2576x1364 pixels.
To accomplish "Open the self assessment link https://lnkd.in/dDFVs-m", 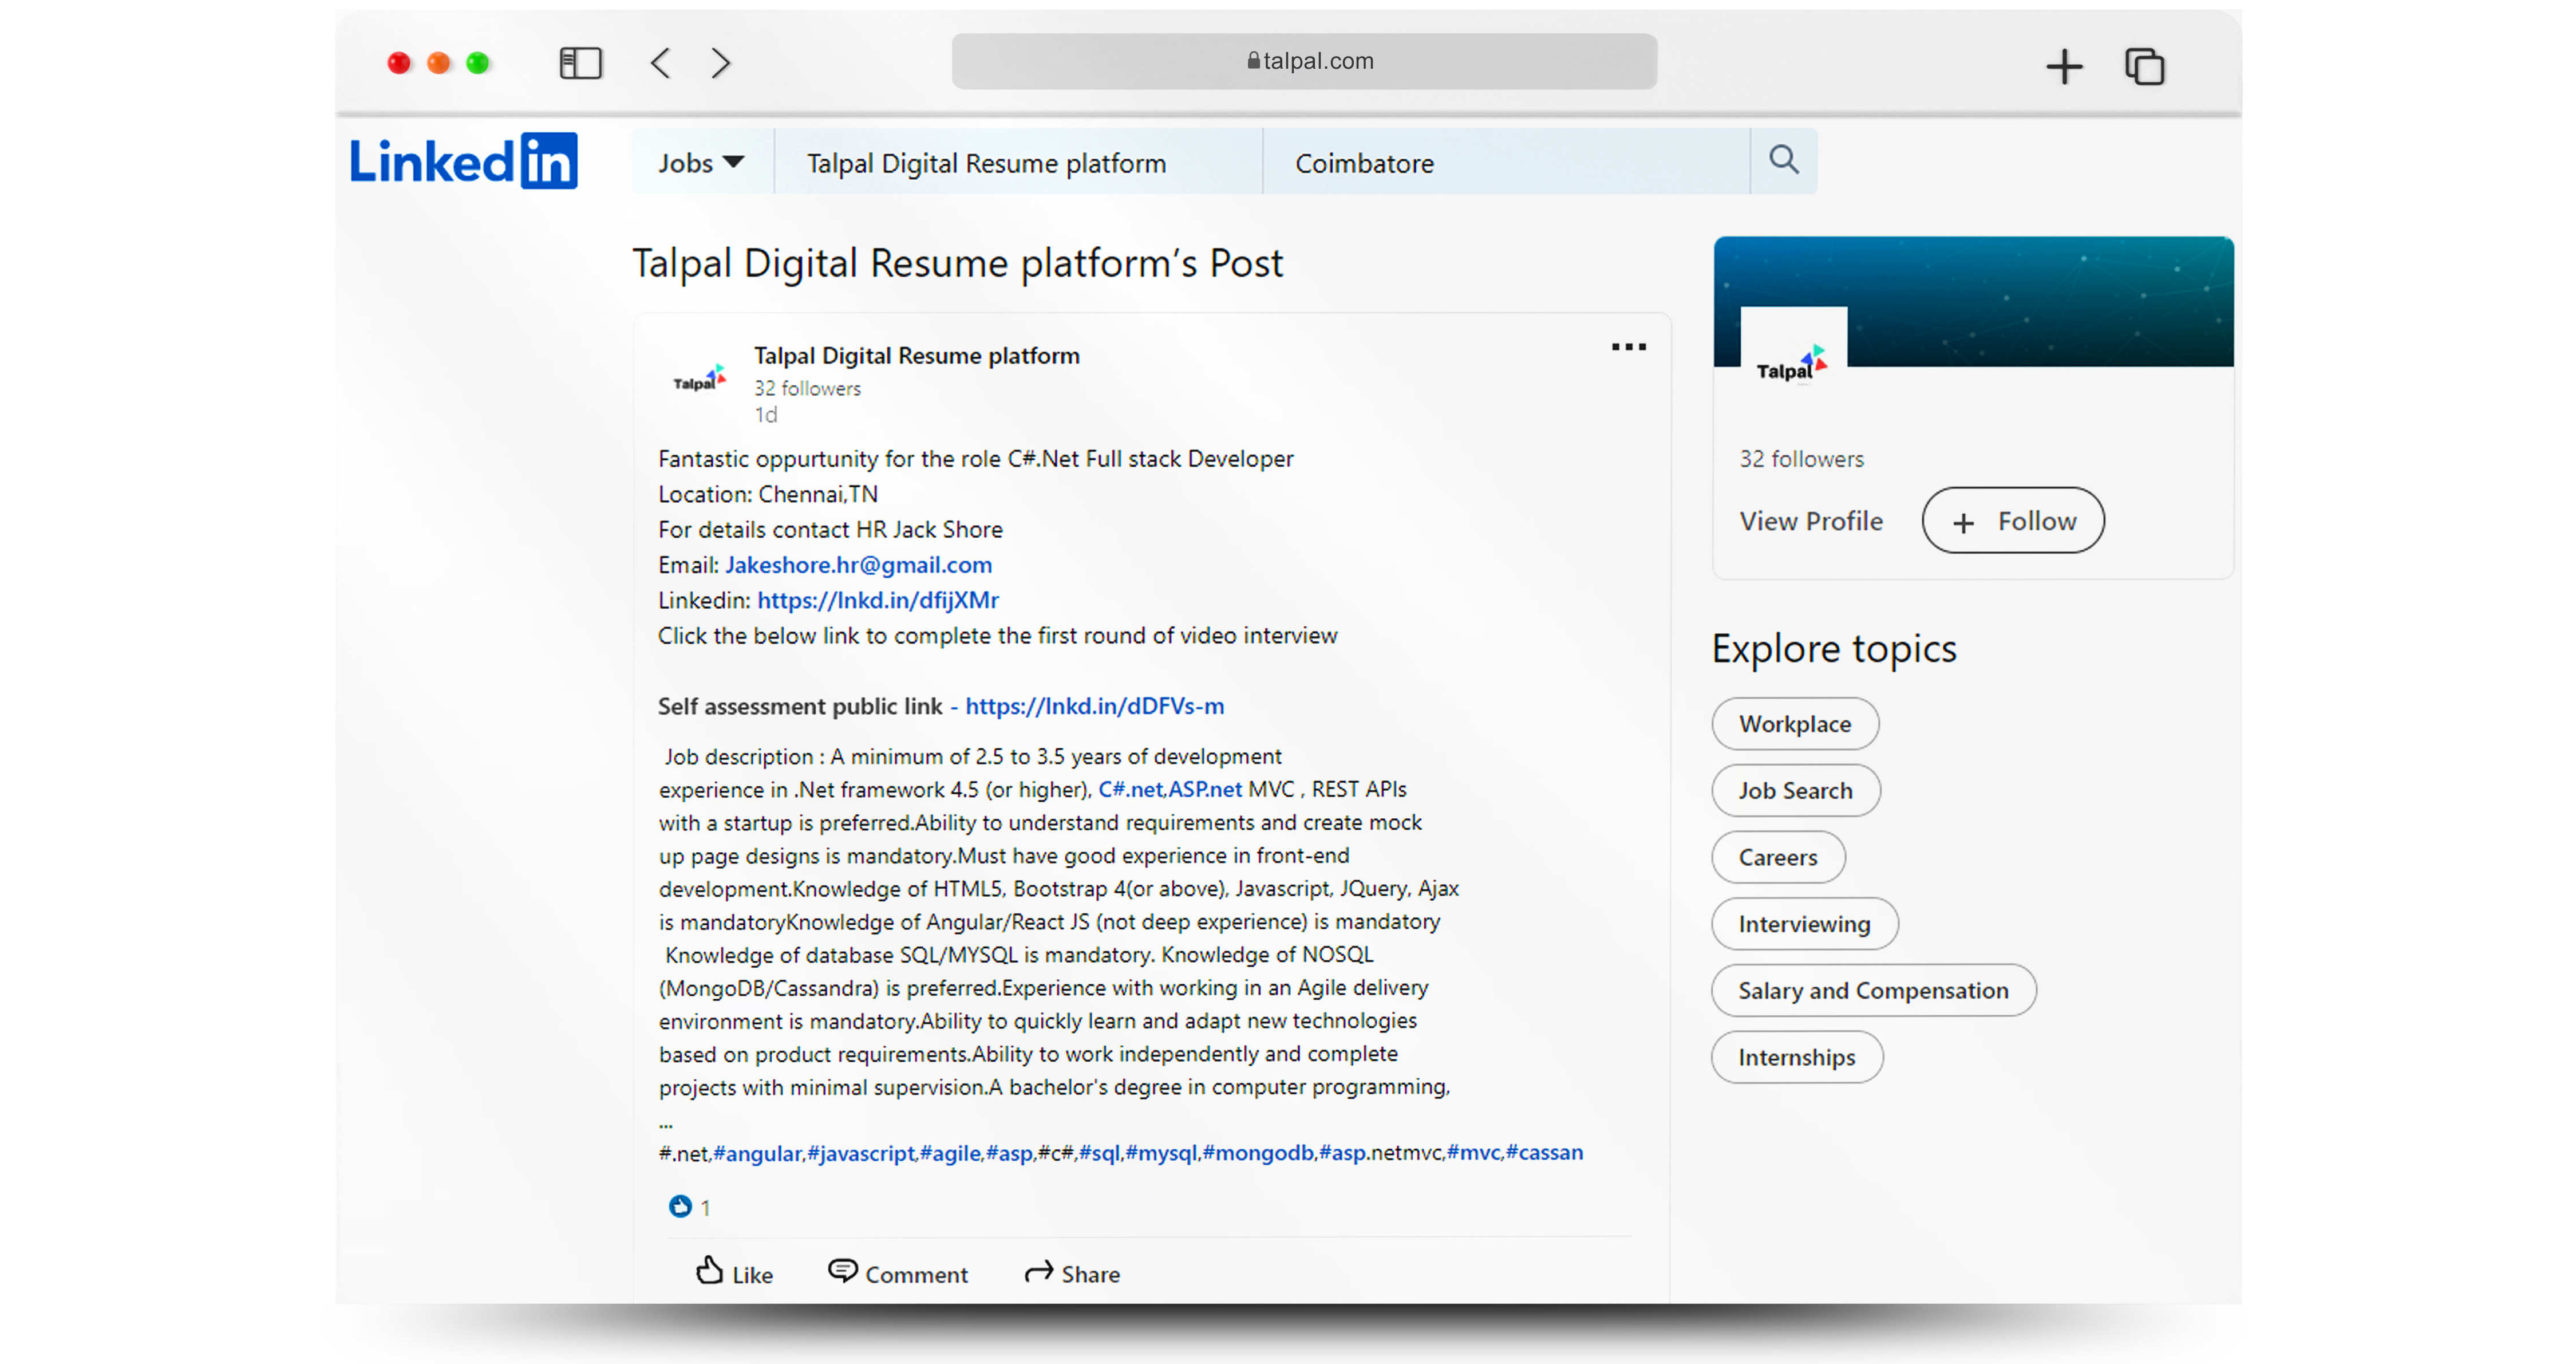I will pyautogui.click(x=1094, y=706).
